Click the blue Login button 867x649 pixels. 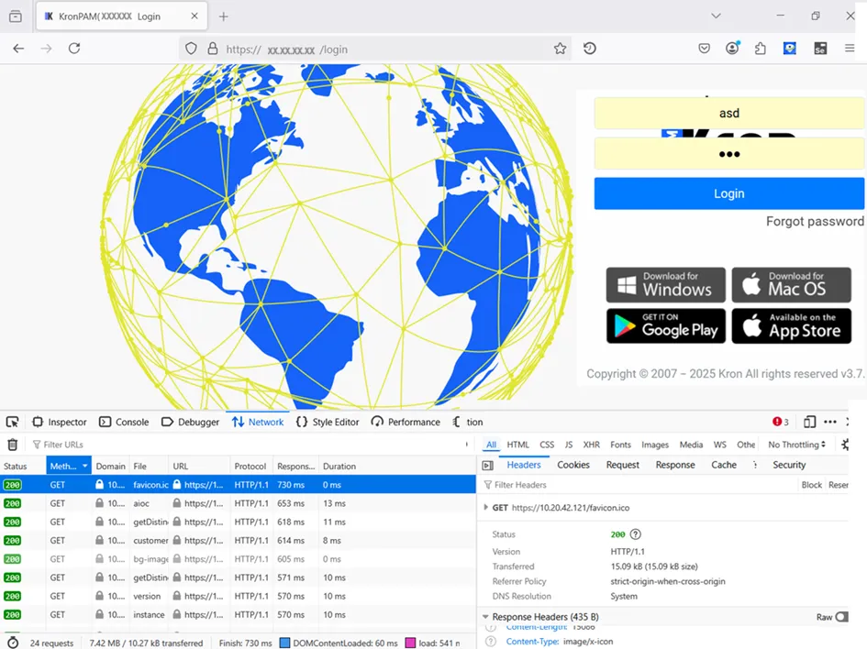(728, 193)
